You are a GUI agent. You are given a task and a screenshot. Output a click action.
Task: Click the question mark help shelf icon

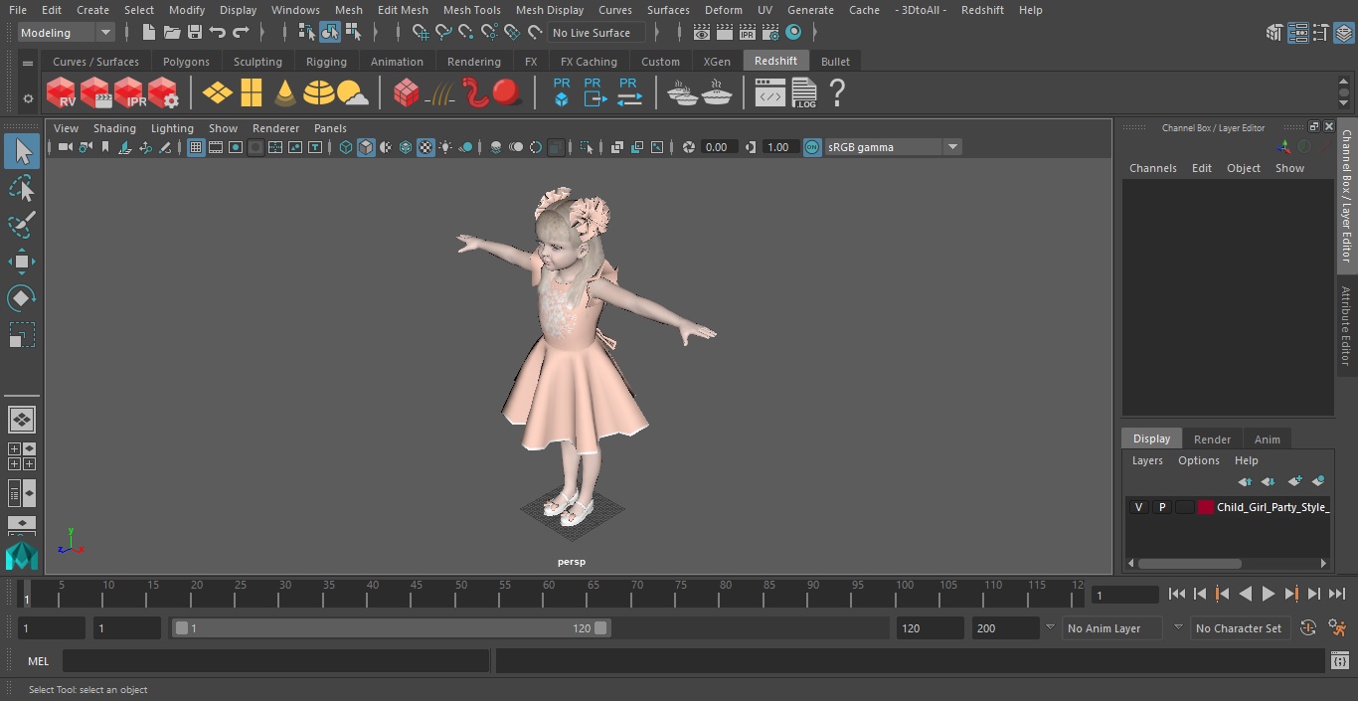837,93
